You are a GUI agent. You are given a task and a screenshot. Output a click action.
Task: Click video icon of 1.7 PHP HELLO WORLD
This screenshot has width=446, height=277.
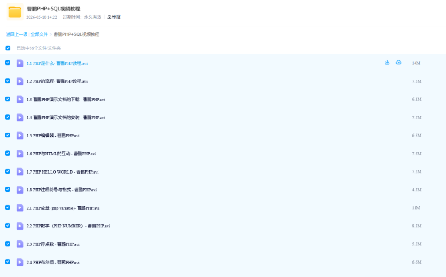20,172
